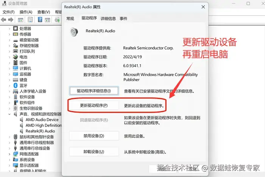This screenshot has width=265, height=177.
Task: Click the driver date value 2022/4/19
Action: pos(132,57)
